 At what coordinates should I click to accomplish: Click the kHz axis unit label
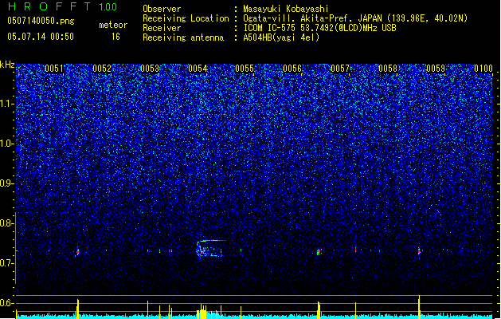[x=7, y=65]
